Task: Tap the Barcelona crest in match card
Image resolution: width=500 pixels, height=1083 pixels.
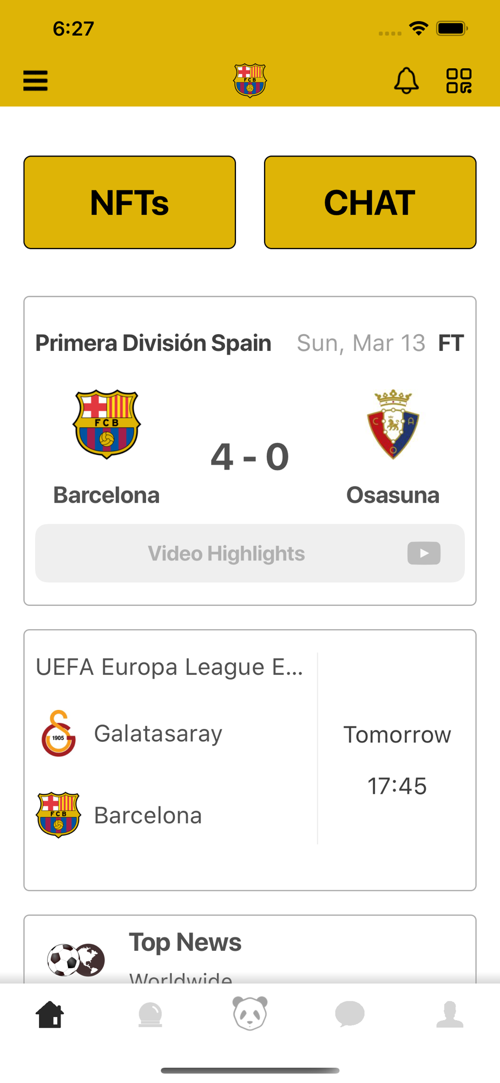Action: [107, 424]
